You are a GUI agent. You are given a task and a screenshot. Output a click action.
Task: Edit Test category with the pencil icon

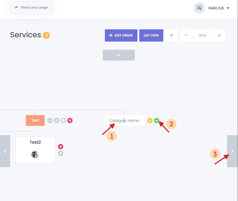[57, 120]
